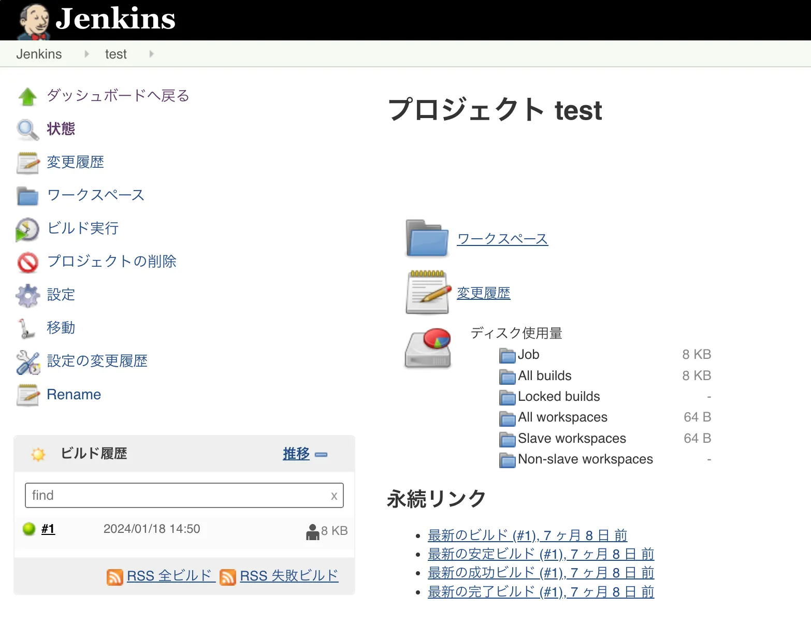Click the disk usage pie chart icon

pos(427,347)
